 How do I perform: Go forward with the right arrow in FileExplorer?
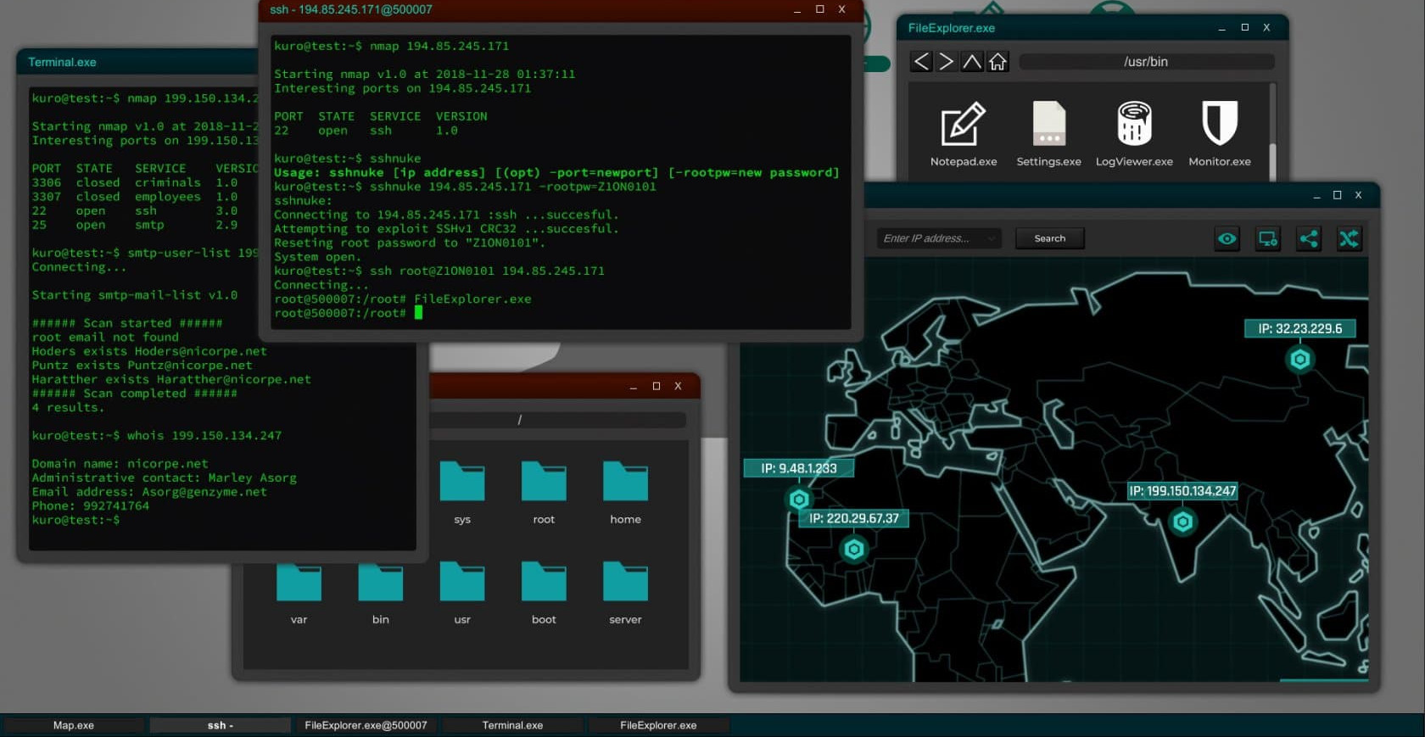coord(947,62)
